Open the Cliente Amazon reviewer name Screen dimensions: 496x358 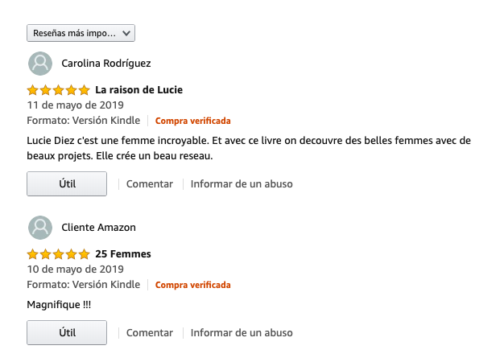click(98, 228)
